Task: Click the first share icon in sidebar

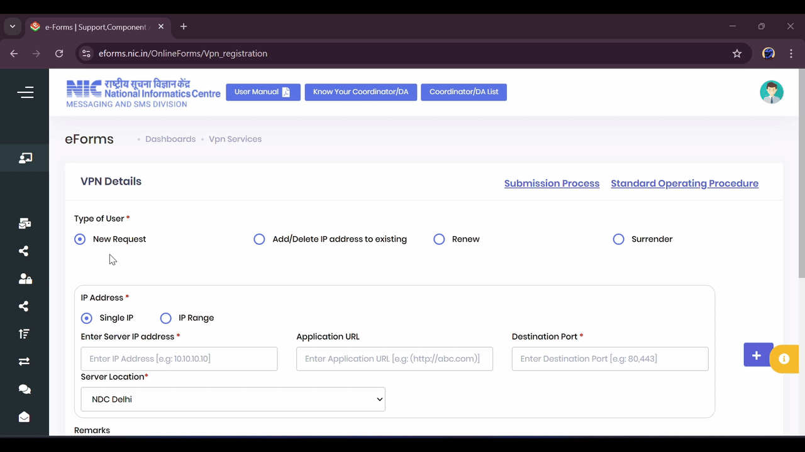Action: tap(24, 250)
